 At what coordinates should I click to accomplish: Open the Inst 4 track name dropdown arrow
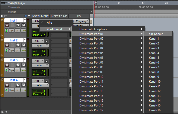25,80
